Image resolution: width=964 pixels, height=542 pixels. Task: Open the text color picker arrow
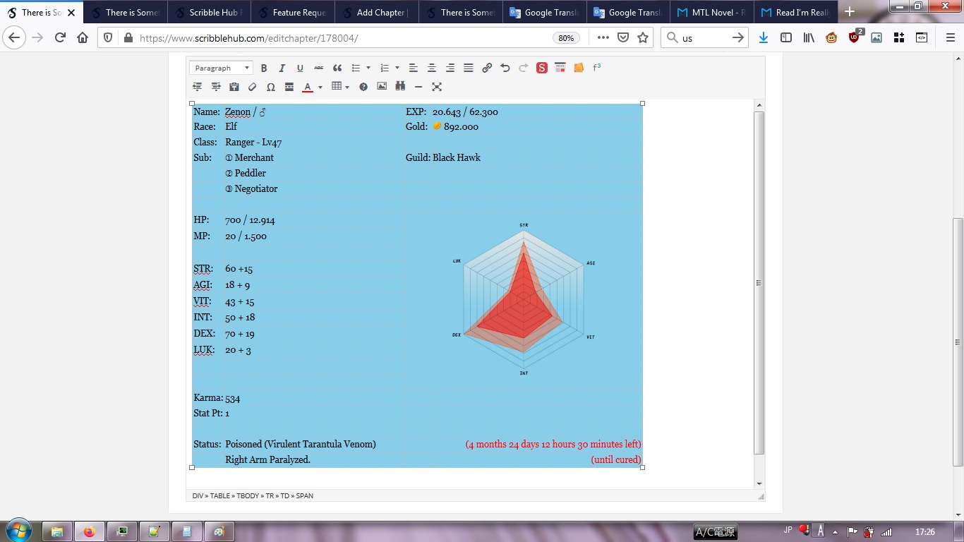point(320,88)
